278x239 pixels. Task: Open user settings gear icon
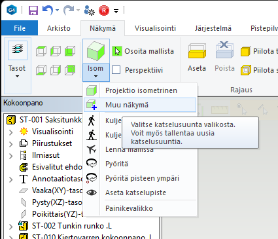click(90, 10)
